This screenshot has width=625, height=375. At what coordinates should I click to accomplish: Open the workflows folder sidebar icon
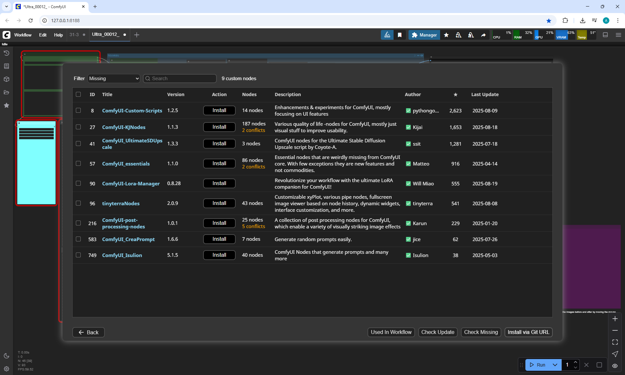pyautogui.click(x=7, y=92)
